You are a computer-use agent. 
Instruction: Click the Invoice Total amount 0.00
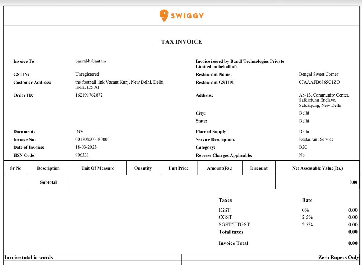click(353, 243)
